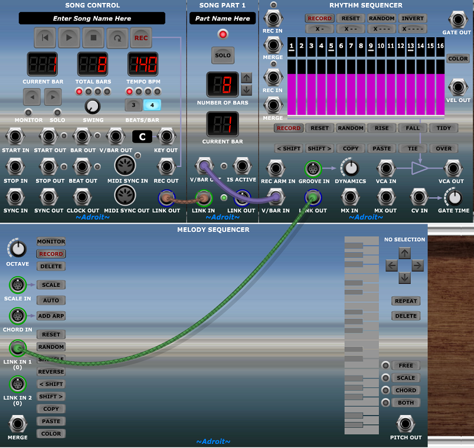The width and height of the screenshot is (474, 448).
Task: Click the rewind-to-start transport button
Action: point(45,38)
